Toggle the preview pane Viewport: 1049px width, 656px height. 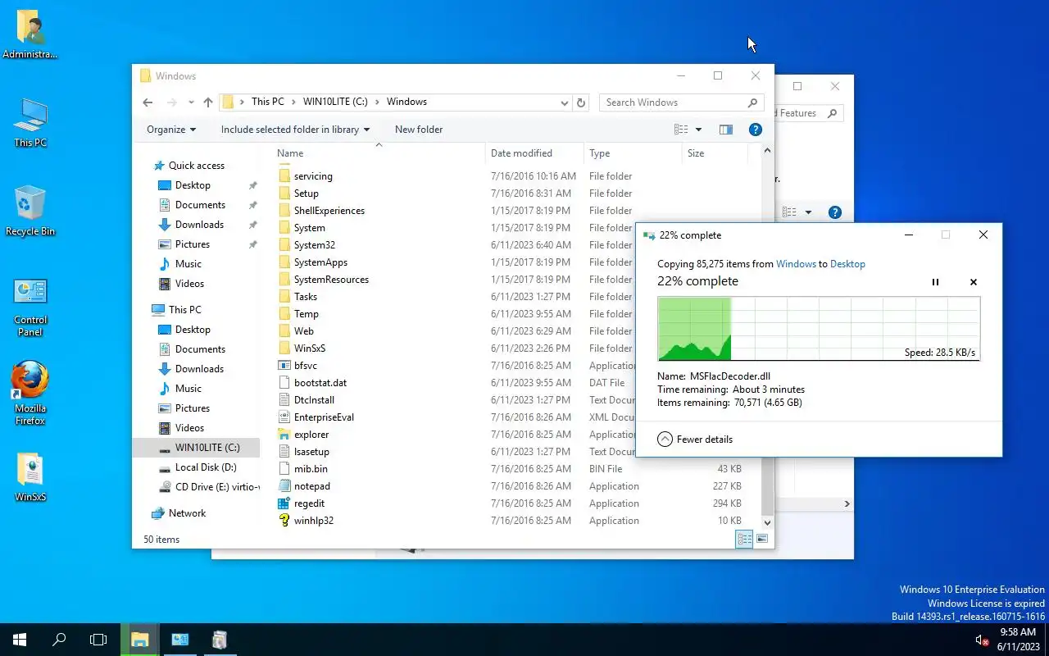click(725, 130)
